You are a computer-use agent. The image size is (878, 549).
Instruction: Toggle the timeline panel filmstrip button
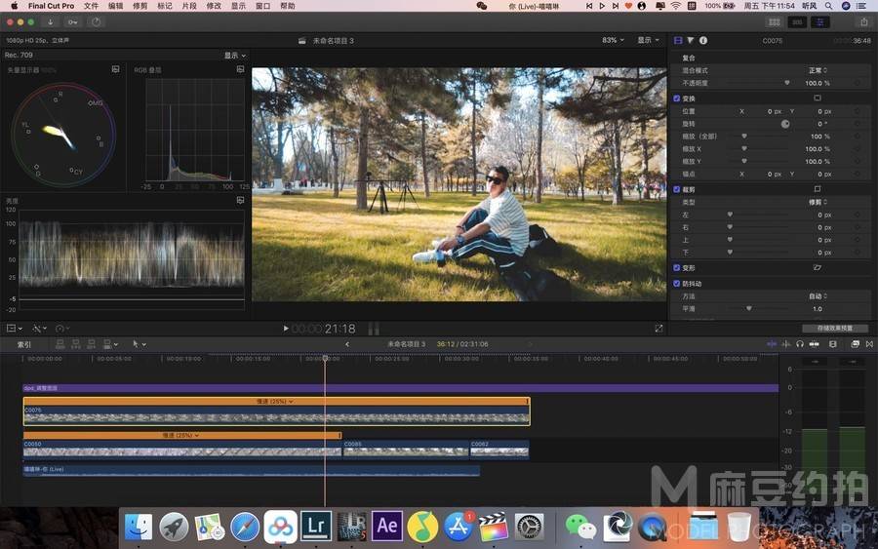point(797,21)
